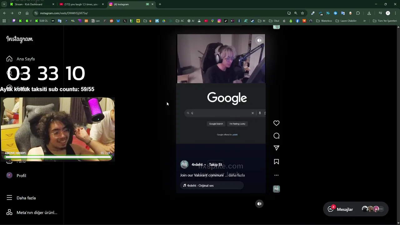Viewport: 400px width, 225px height.
Task: Open the reel's three-dot options menu
Action: coord(276,175)
